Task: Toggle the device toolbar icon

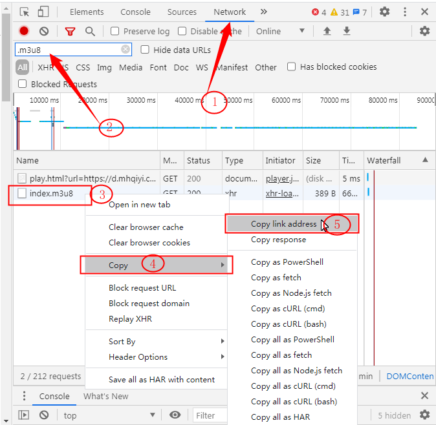Action: point(43,12)
